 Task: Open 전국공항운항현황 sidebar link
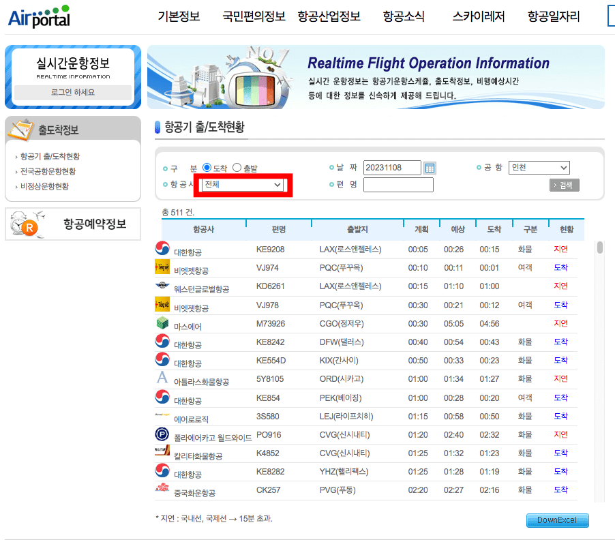[x=48, y=171]
